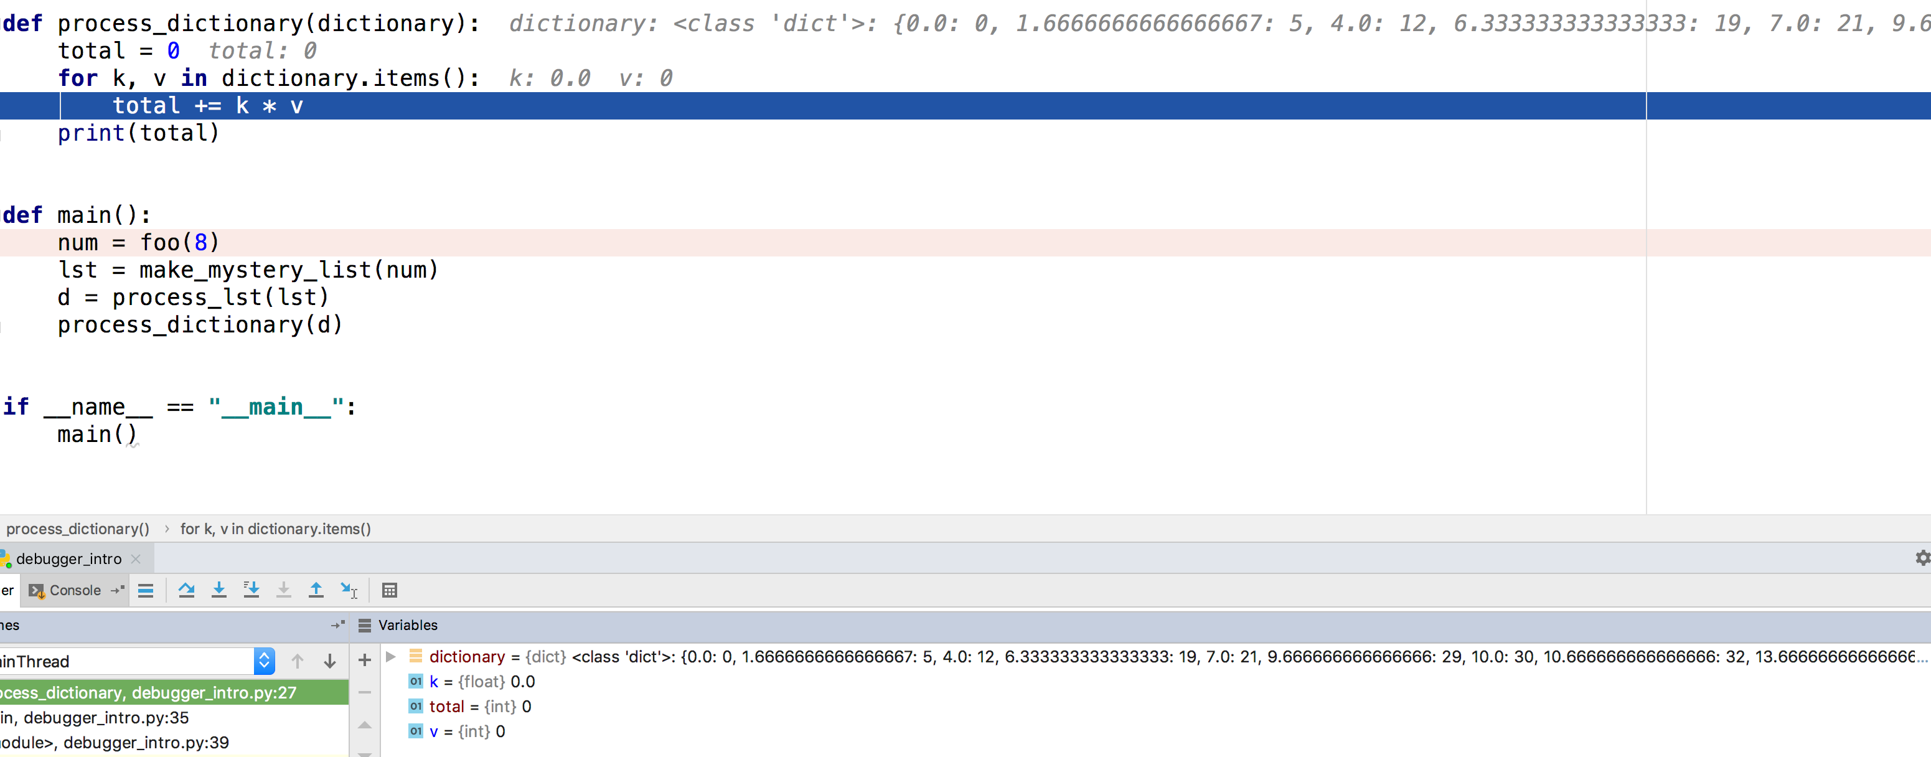Click the restore layout icon beside Console
The width and height of the screenshot is (1931, 757).
tap(117, 591)
